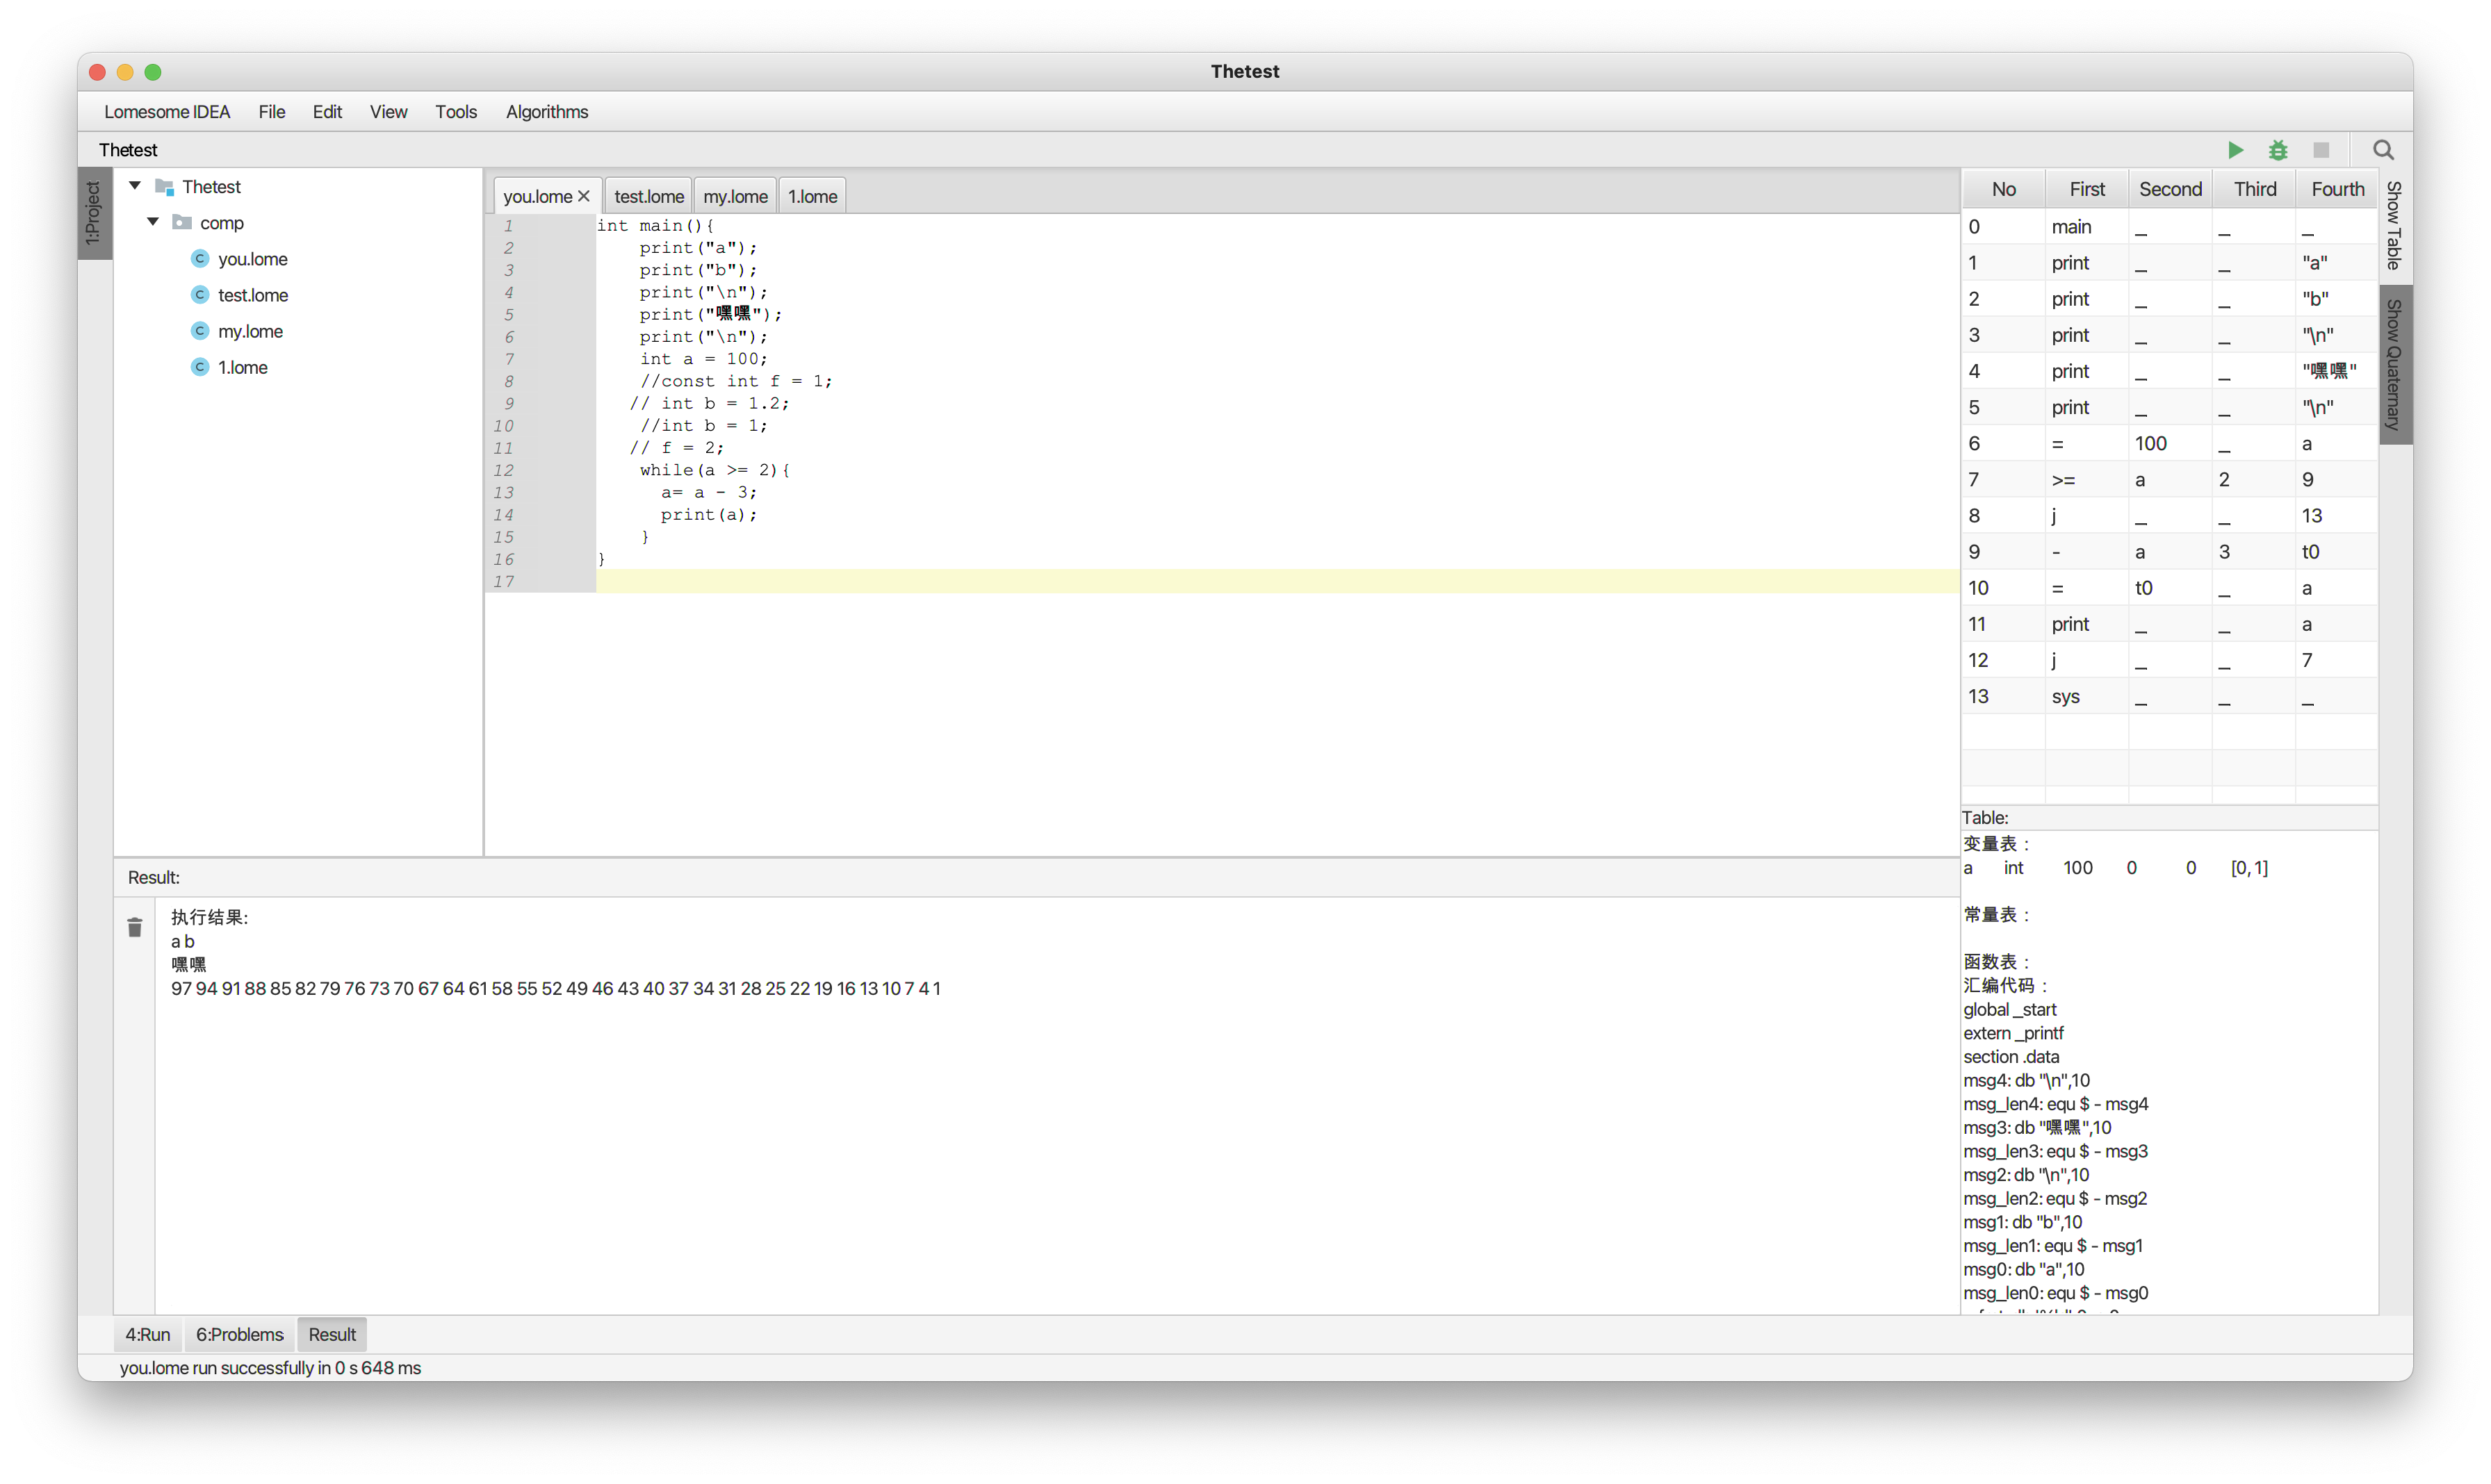Viewport: 2491px width, 1484px height.
Task: Open the 4:Run bottom tab
Action: tap(148, 1334)
